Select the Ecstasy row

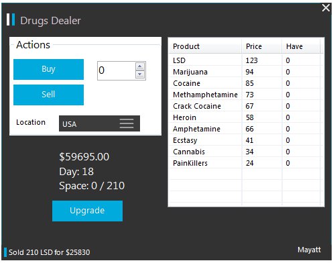coord(246,140)
